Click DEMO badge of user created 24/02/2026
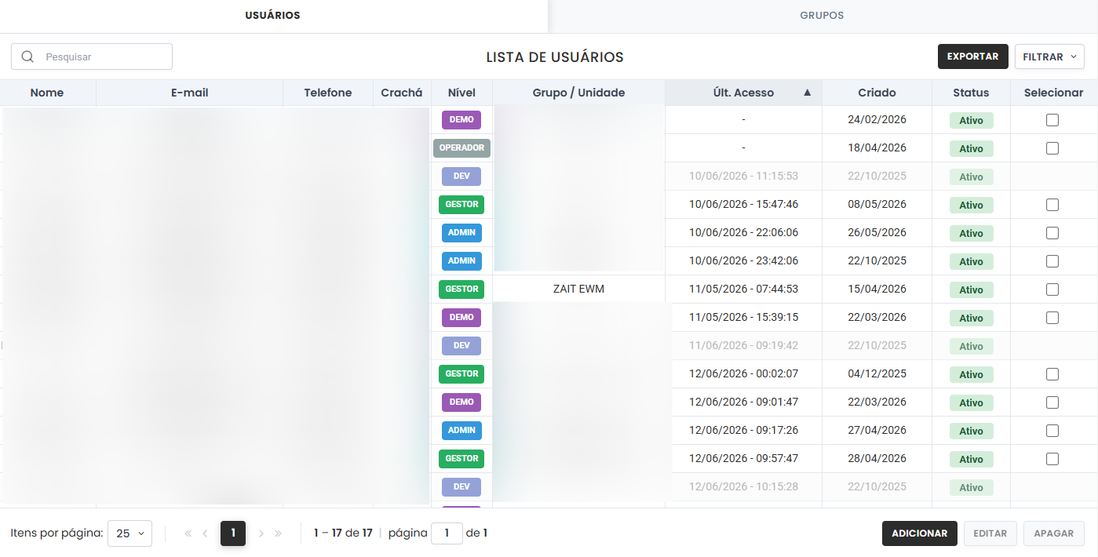The width and height of the screenshot is (1098, 557). [x=461, y=120]
